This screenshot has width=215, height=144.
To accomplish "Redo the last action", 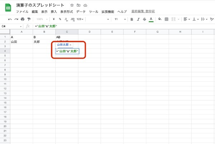I will tap(16, 19).
